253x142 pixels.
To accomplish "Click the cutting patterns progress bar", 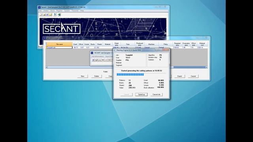I will (x=141, y=75).
